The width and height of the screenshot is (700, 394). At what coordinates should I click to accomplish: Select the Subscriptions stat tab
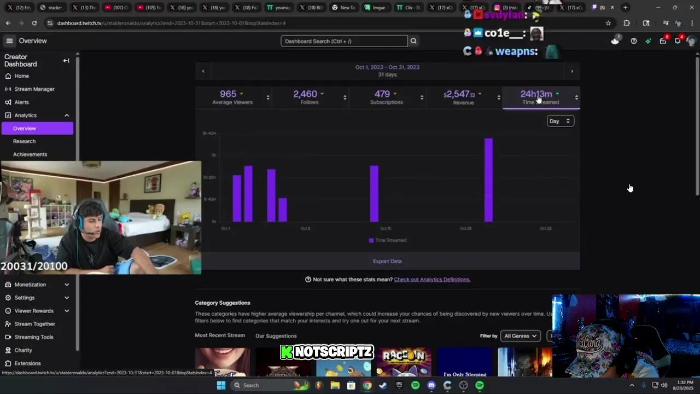point(386,97)
